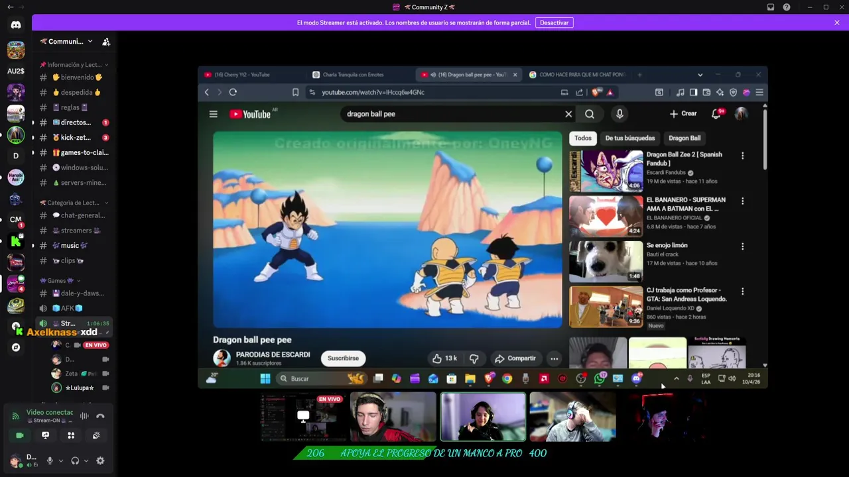Open Discord activities launcher button

(71, 435)
